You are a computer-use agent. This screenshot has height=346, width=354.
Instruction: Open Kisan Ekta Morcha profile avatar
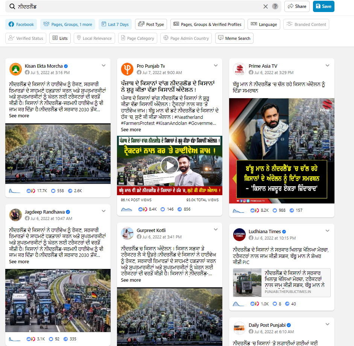point(15,69)
